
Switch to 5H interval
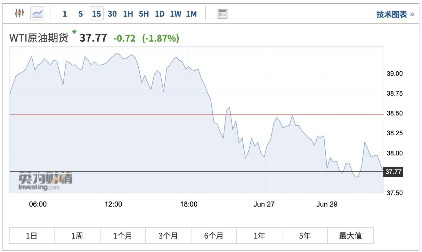tap(144, 14)
